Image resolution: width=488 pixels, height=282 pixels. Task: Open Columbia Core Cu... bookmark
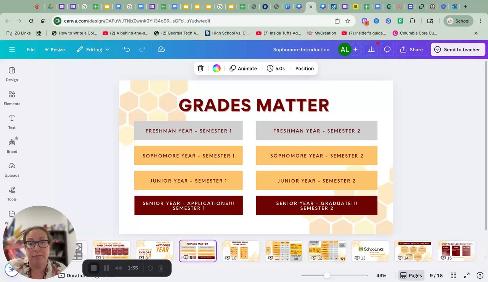pyautogui.click(x=415, y=33)
